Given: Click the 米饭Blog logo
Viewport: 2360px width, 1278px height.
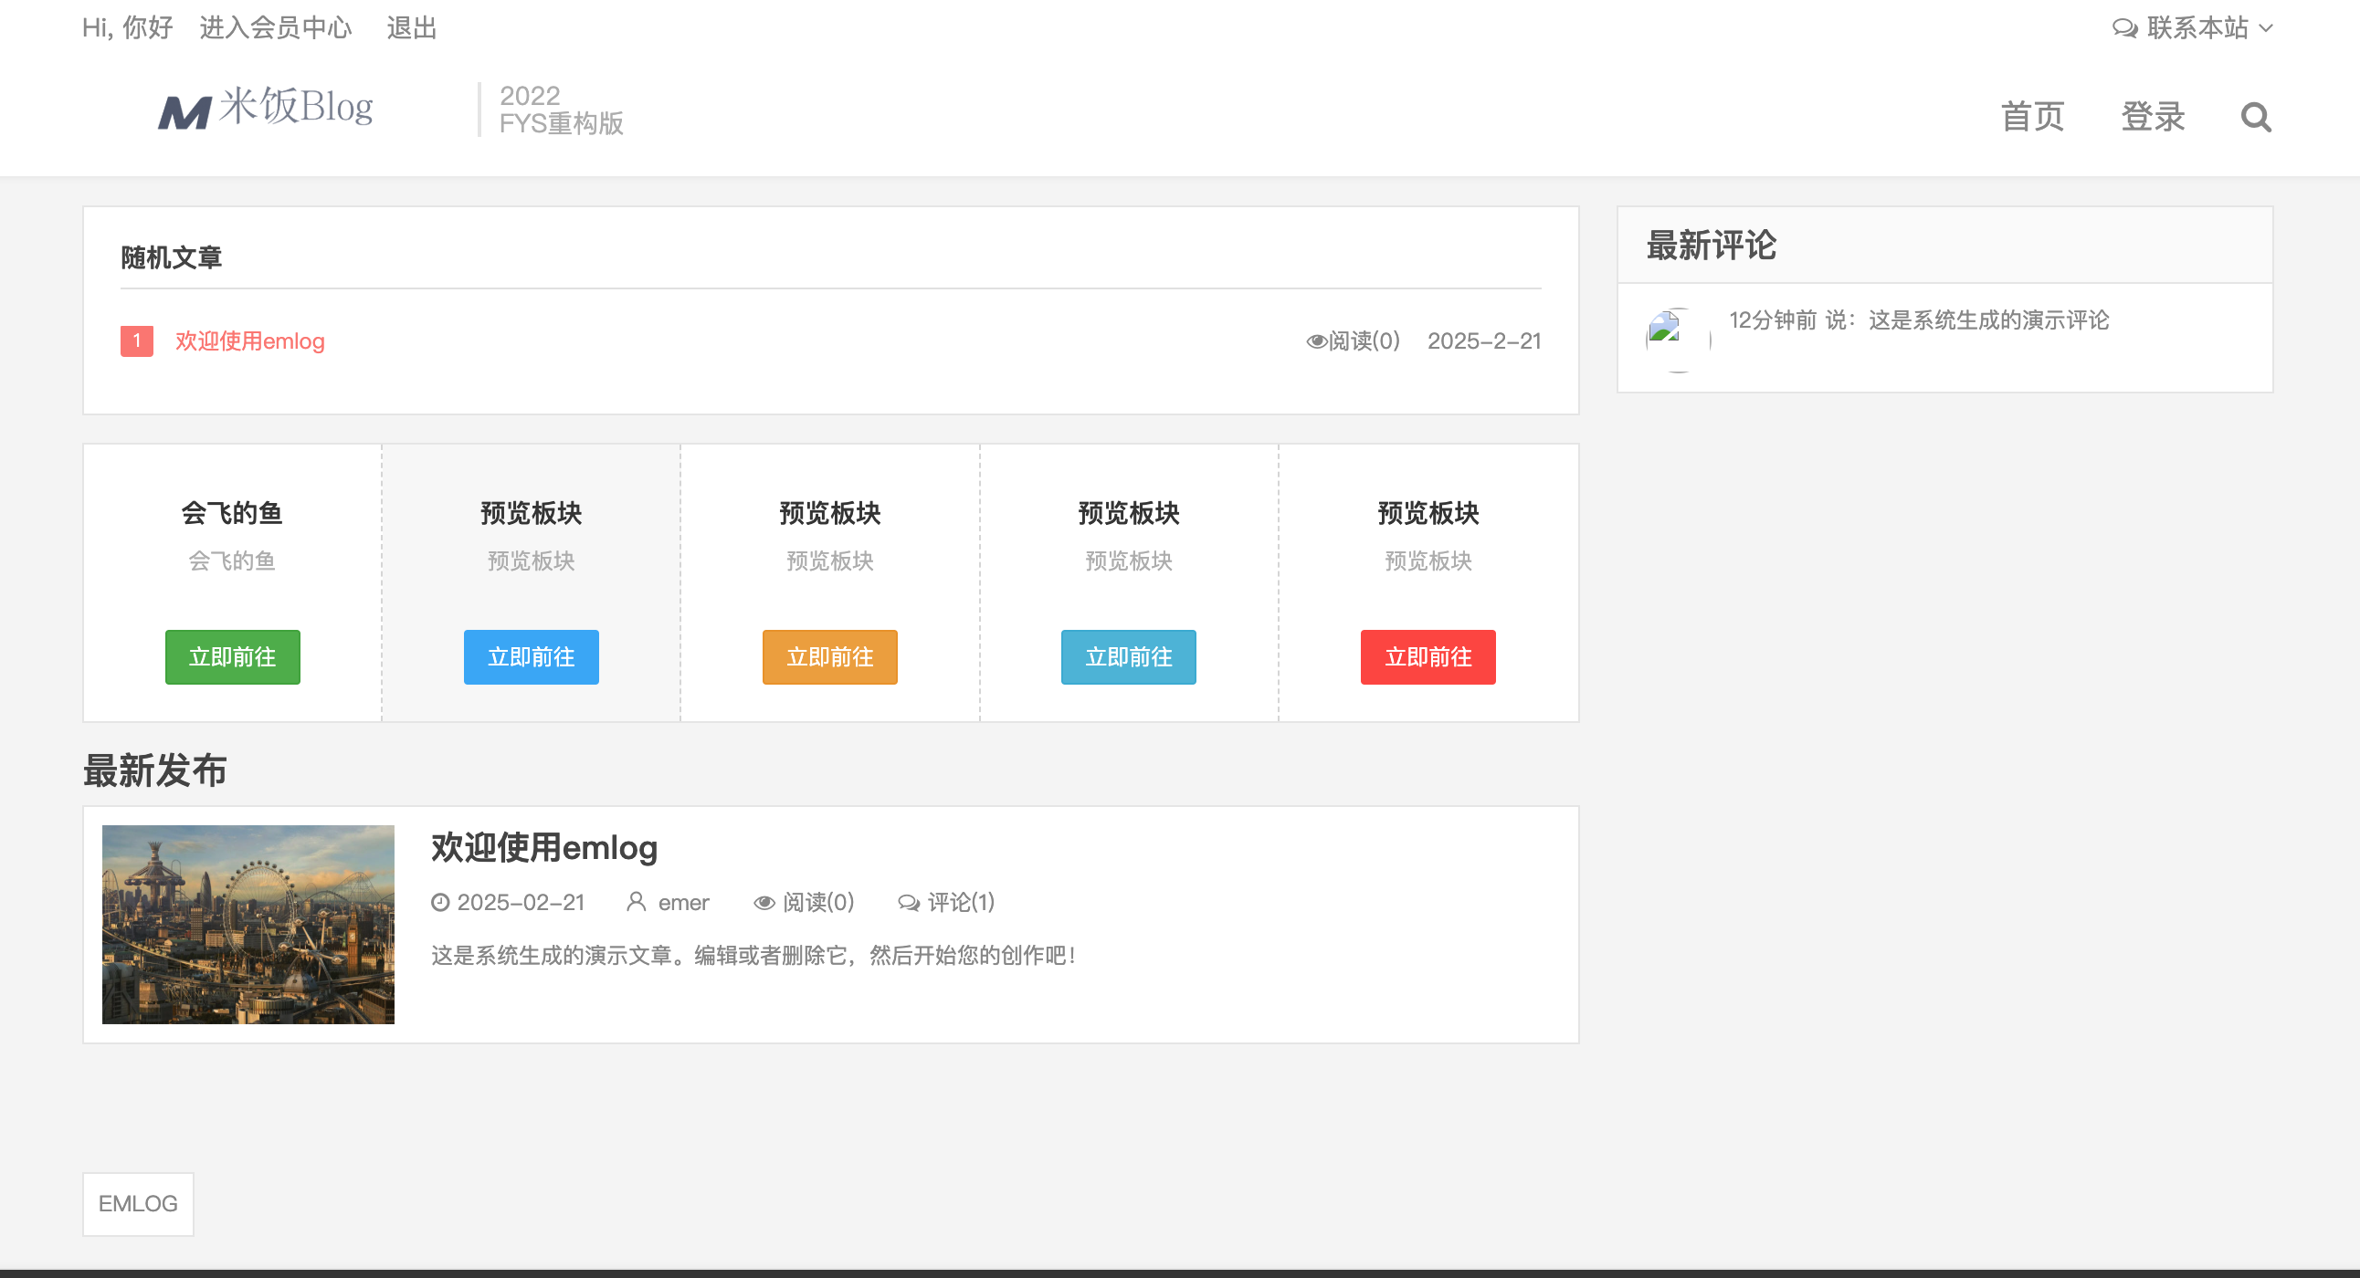Looking at the screenshot, I should pyautogui.click(x=266, y=108).
